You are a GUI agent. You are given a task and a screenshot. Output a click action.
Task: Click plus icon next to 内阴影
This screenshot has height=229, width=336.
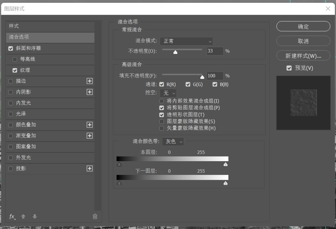(90, 92)
